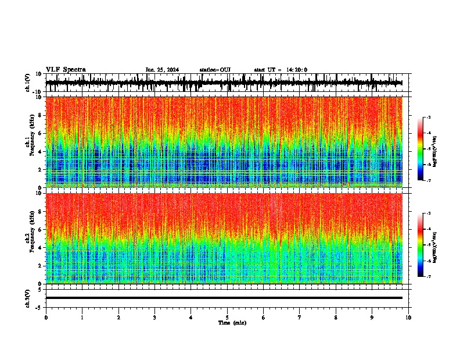460x356 pixels.
Task: Click the ch.2 spectrogram "8" kHz tick label
Action: (41, 212)
